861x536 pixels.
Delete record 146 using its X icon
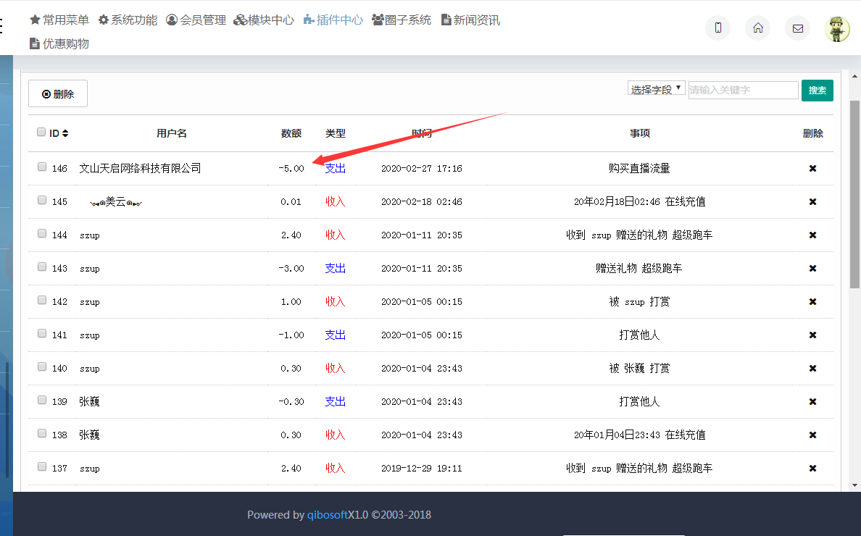click(x=812, y=168)
